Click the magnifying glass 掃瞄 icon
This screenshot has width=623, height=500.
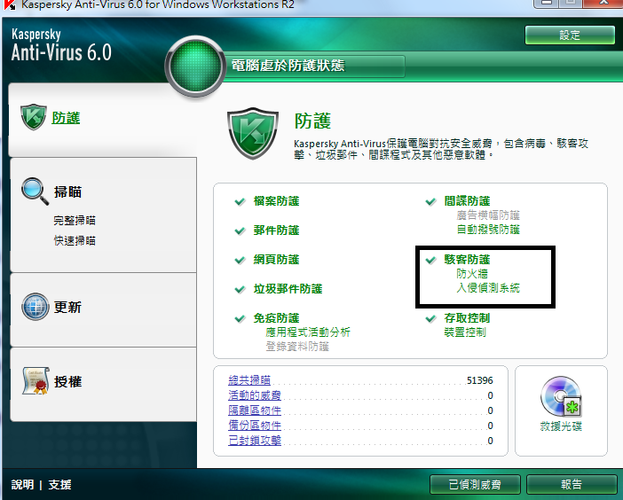(35, 191)
